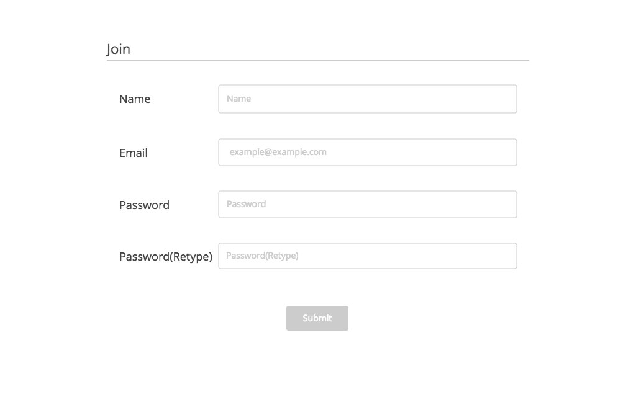Click the divider line beneath Join heading
Viewport: 636px width, 397px height.
[x=317, y=61]
